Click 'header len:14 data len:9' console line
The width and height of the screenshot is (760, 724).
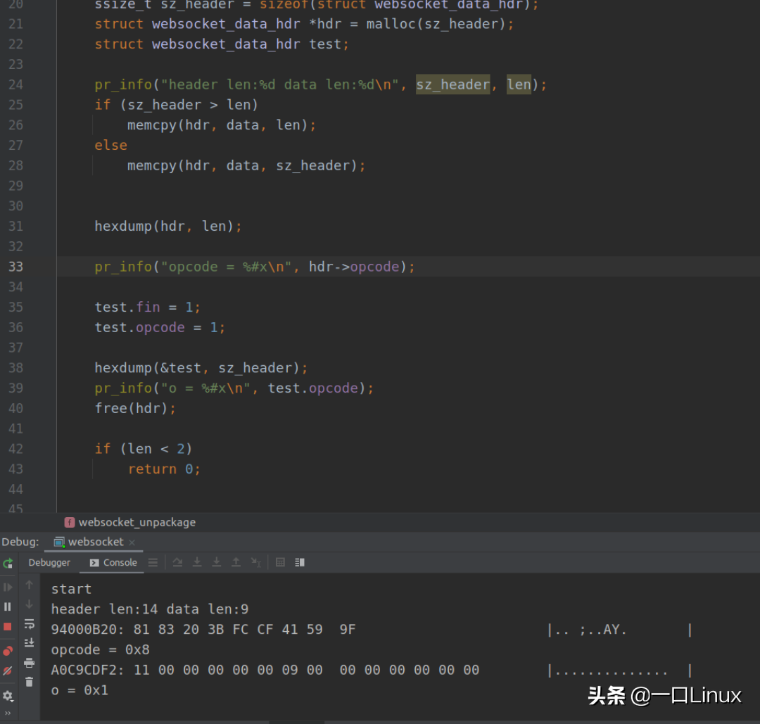coord(150,609)
